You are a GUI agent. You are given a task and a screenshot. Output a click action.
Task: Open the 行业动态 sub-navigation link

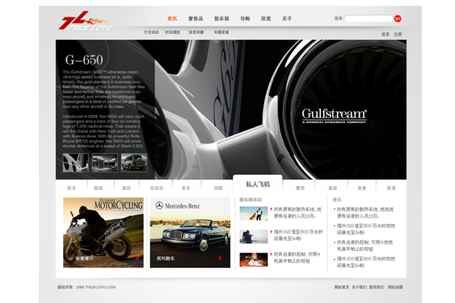pos(151,32)
